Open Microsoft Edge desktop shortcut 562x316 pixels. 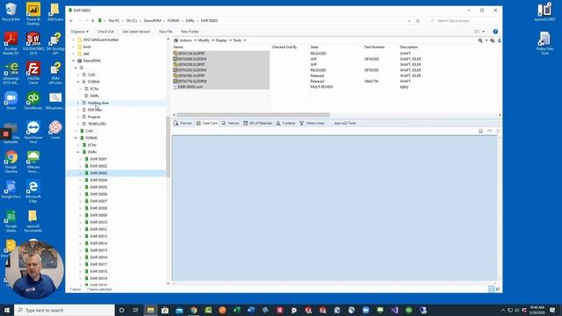[33, 191]
